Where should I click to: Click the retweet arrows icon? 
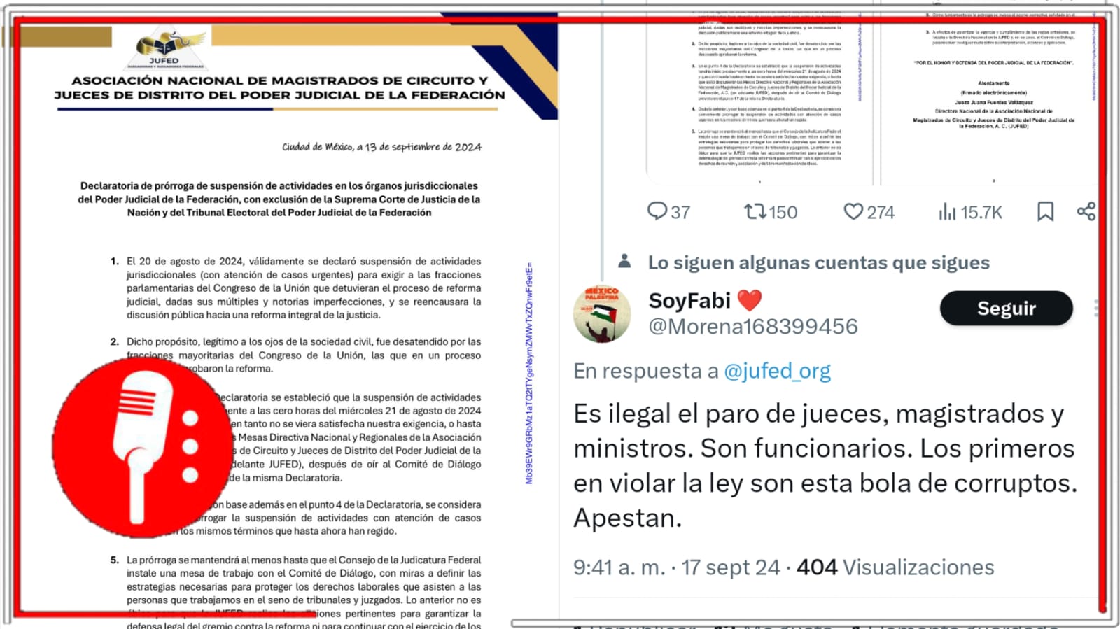point(755,211)
